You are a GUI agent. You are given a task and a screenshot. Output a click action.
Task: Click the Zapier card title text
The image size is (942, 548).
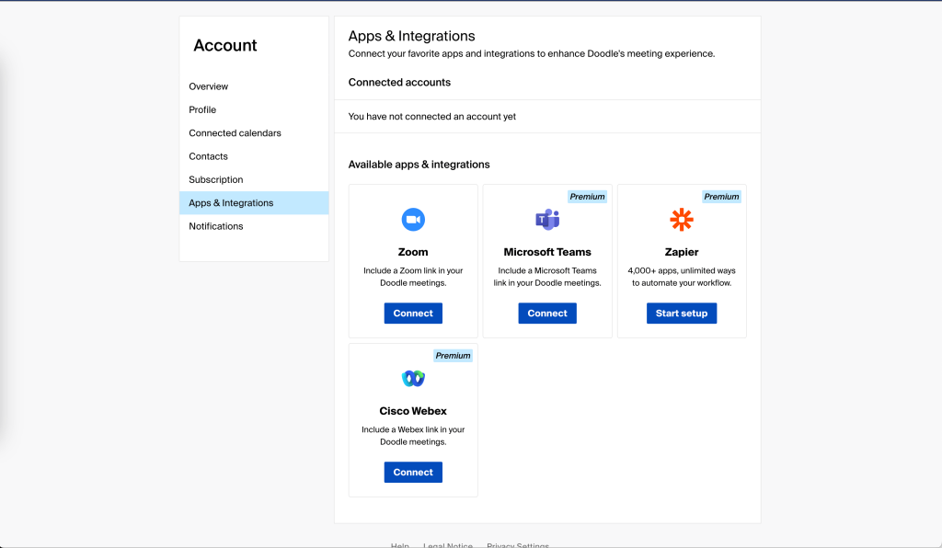682,252
